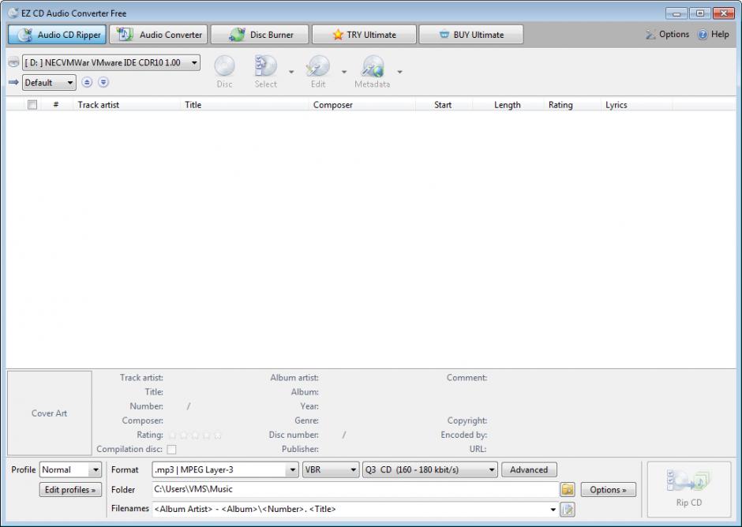Viewport: 742px width, 527px height.
Task: Open the CD drive selection dropdown
Action: [x=111, y=62]
